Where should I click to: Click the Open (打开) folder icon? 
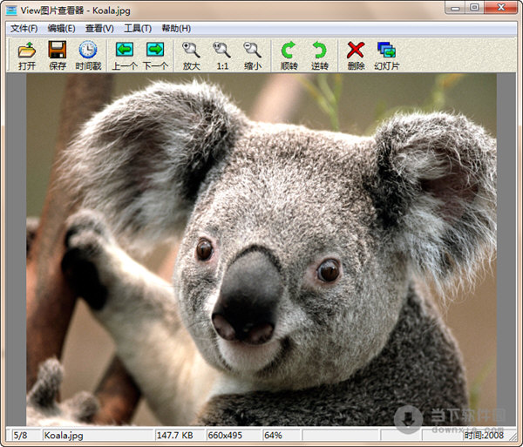tap(27, 50)
